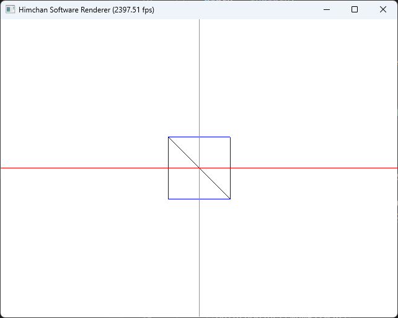398x318 pixels.
Task: Maximize the renderer window
Action: [x=355, y=9]
